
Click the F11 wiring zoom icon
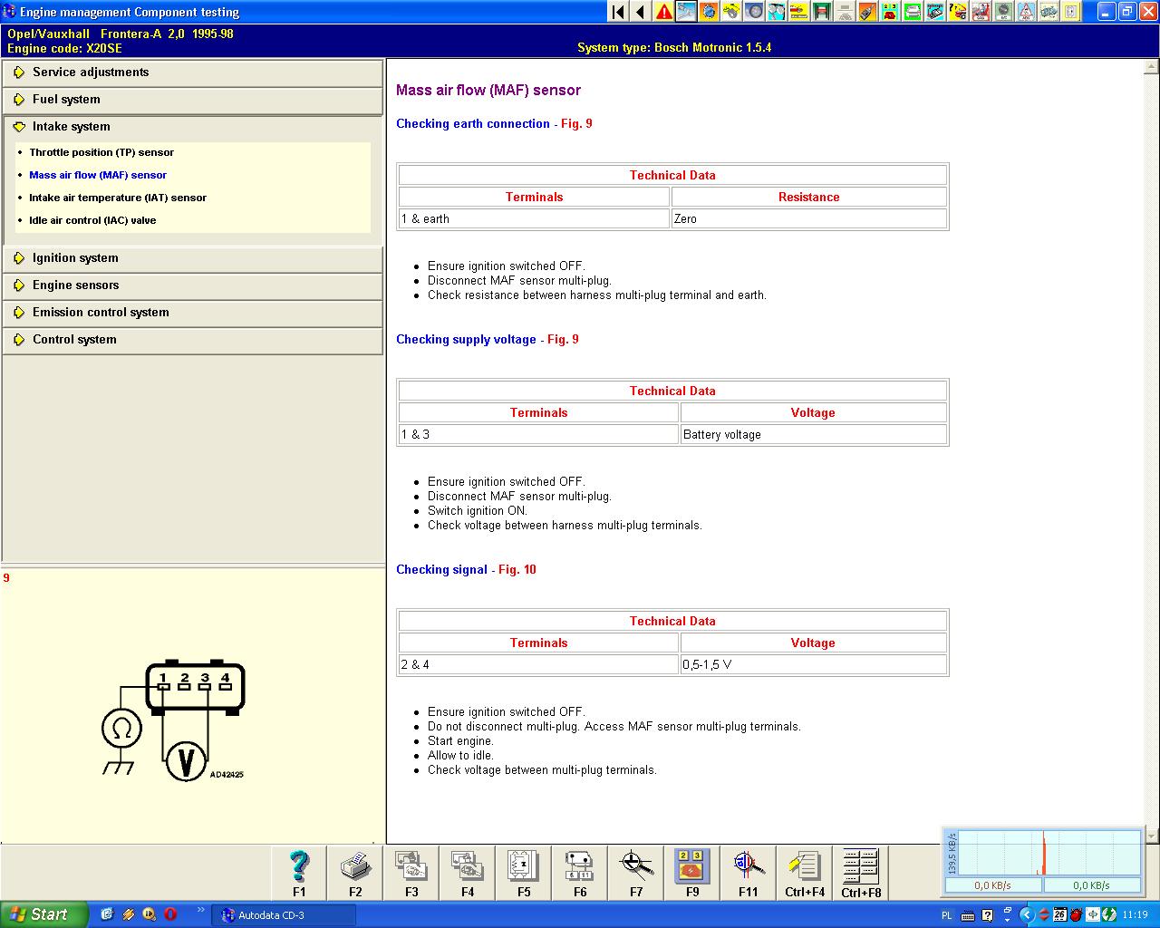(x=749, y=867)
